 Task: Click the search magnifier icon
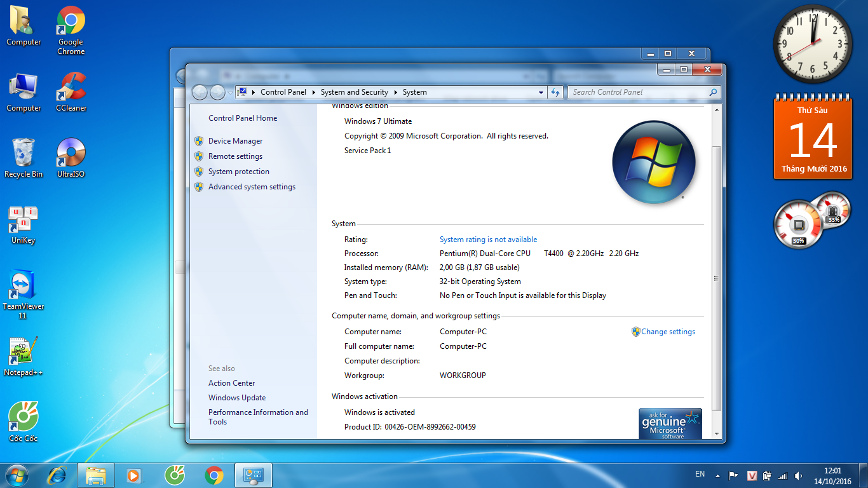point(713,92)
